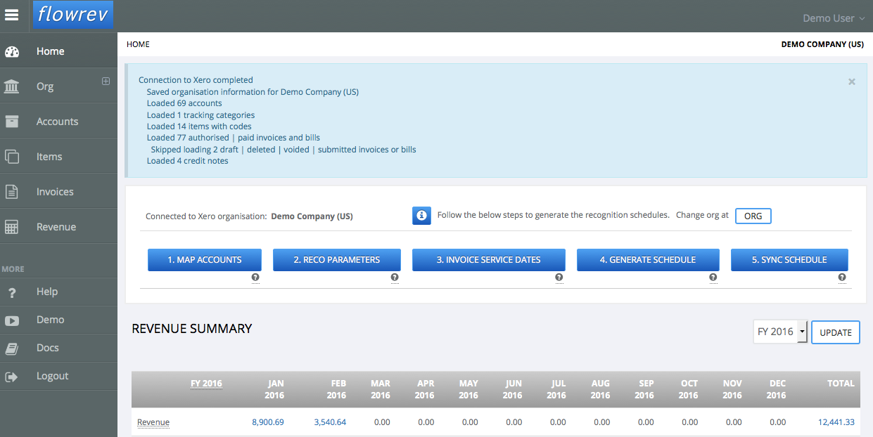Click the DEC 2016 column header

(x=776, y=389)
